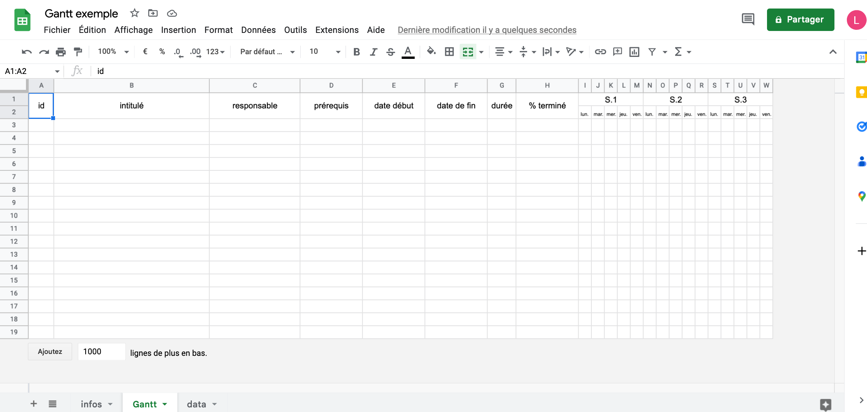Check cloud save status icon
This screenshot has height=412, width=867.
[x=172, y=14]
